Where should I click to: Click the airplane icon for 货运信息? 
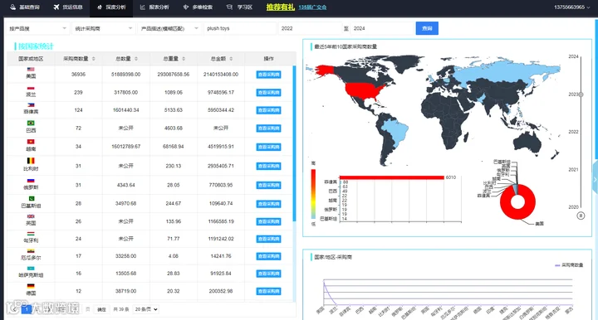pos(56,7)
